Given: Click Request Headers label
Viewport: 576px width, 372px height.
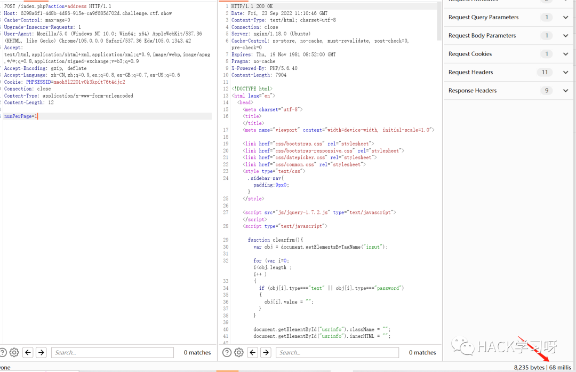Looking at the screenshot, I should pyautogui.click(x=470, y=73).
